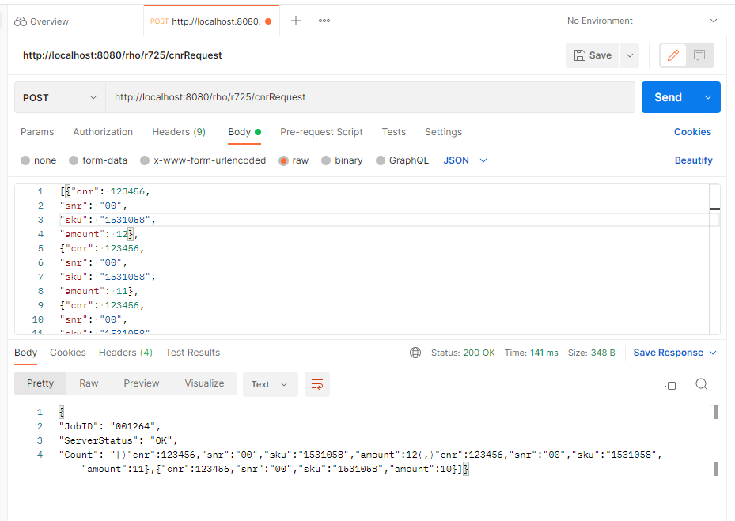Send the cnrRequest
Screen dimensions: 735x521
click(667, 96)
